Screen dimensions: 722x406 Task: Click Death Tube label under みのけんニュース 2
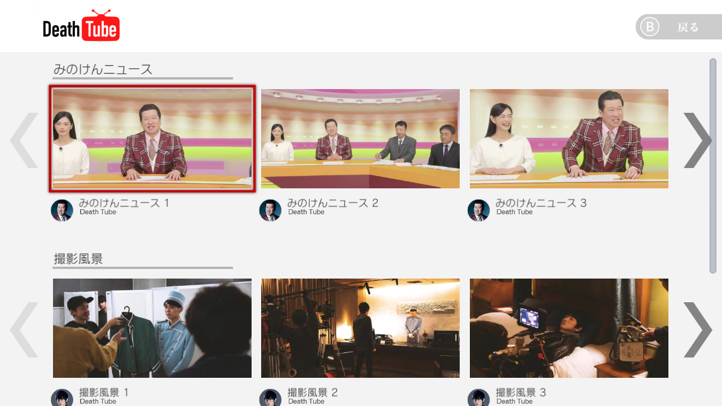[306, 212]
